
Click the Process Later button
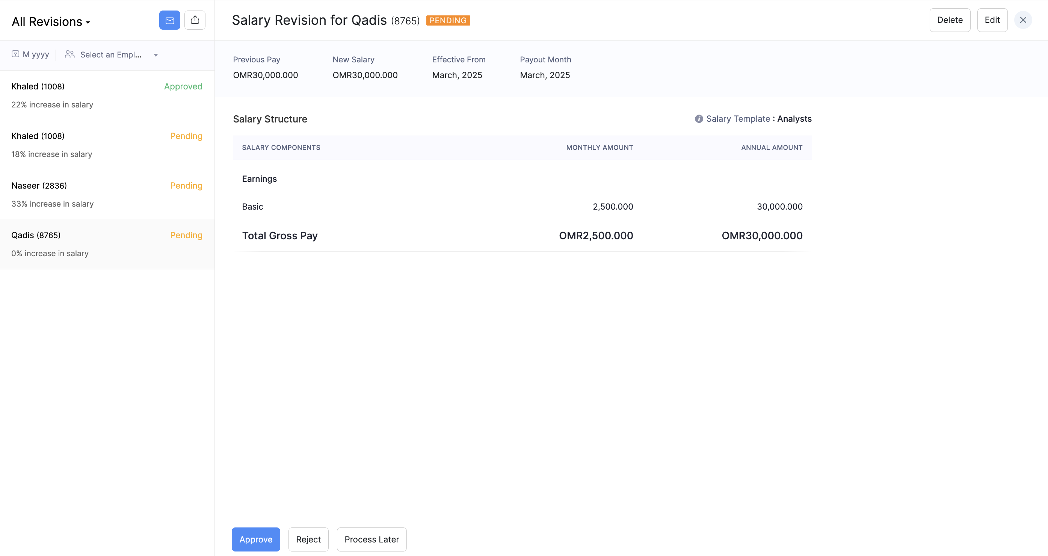tap(371, 539)
